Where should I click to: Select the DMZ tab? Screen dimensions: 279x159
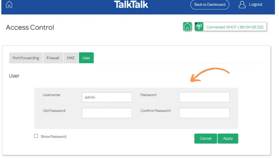(x=71, y=58)
